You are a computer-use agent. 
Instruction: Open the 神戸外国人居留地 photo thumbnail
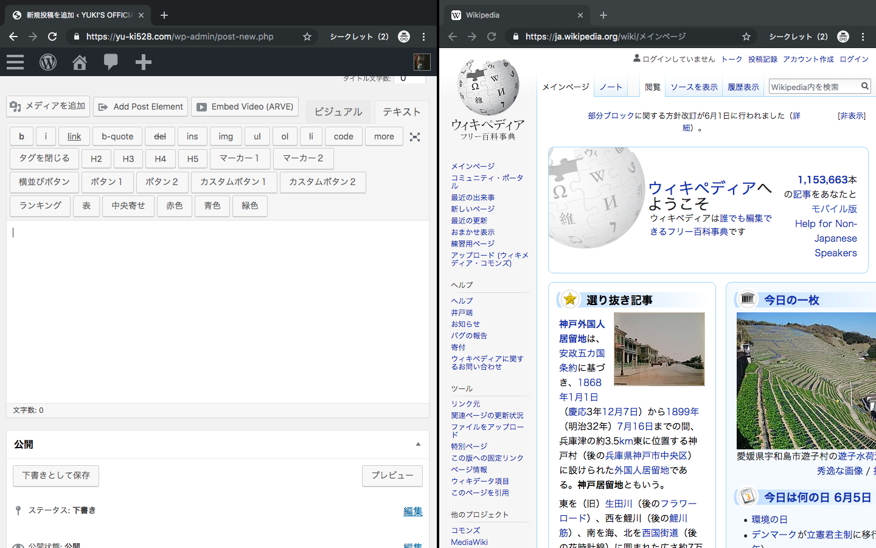click(659, 349)
